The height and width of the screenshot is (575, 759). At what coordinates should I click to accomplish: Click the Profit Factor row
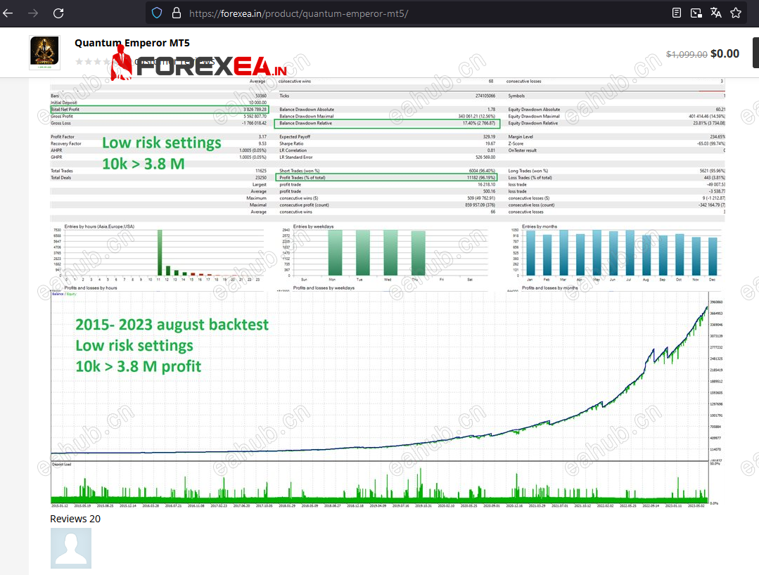coord(159,137)
